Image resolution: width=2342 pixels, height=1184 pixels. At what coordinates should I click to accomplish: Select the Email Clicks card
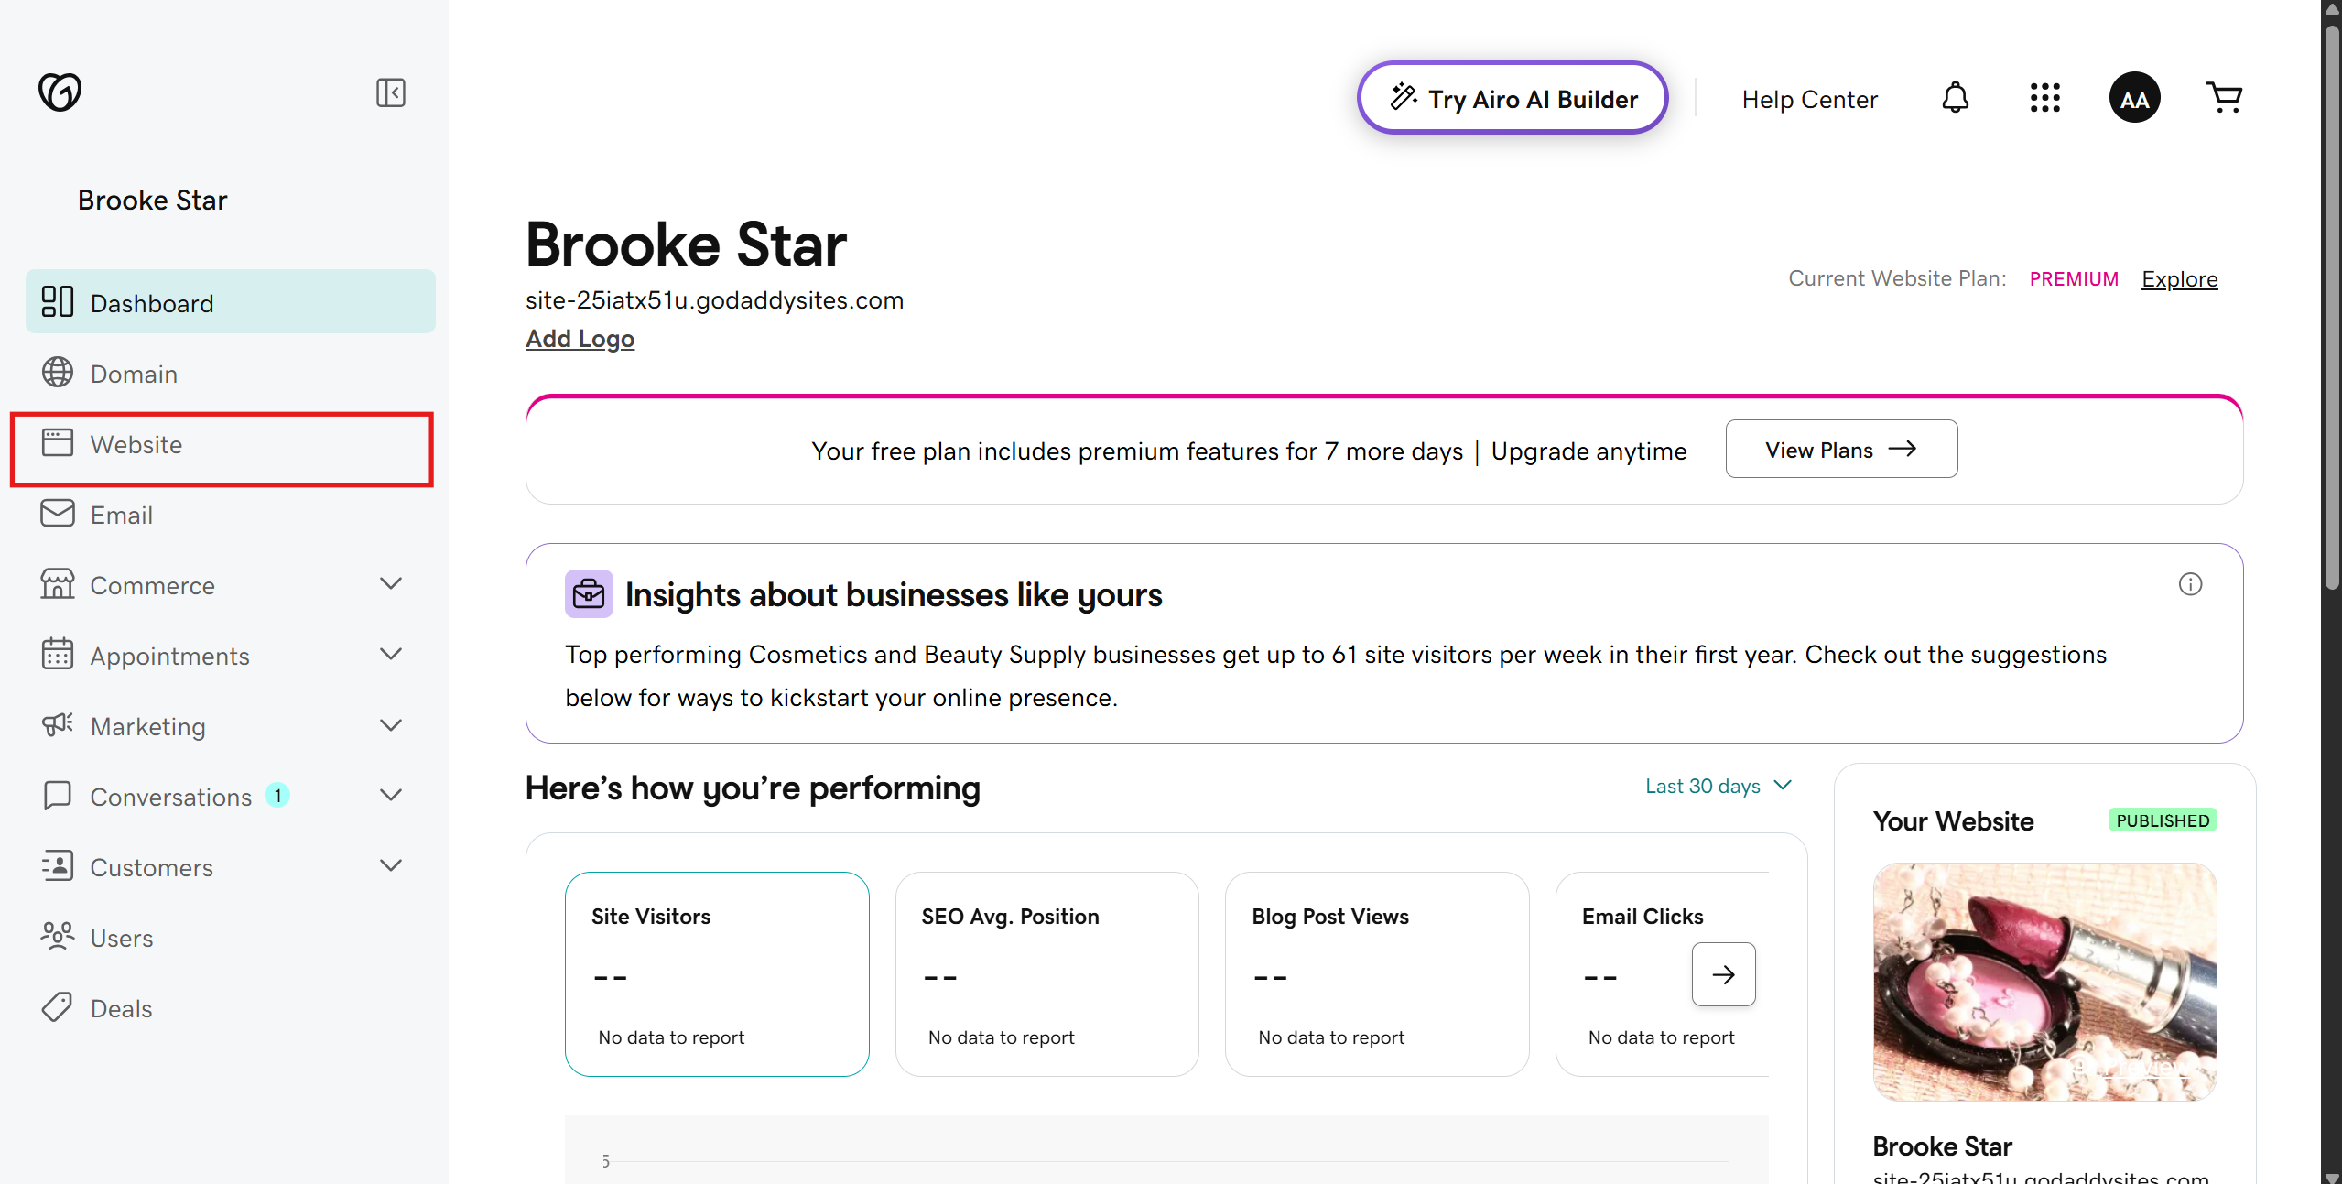point(1662,974)
